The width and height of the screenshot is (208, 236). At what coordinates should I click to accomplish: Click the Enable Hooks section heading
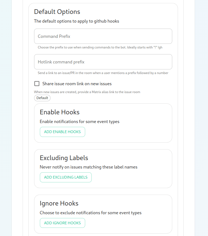60,112
